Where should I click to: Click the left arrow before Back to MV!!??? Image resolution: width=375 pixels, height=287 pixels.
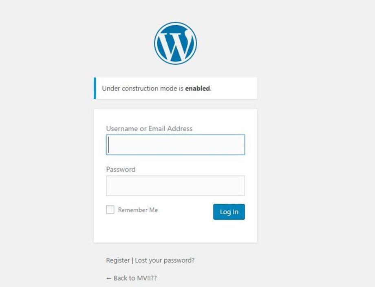[109, 278]
